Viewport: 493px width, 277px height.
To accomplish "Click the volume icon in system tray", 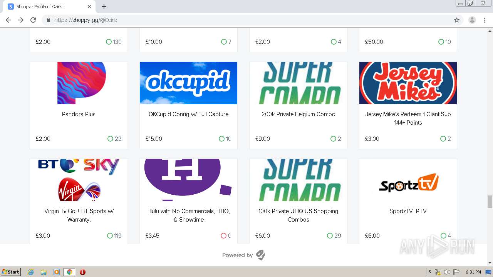I will tap(447, 272).
